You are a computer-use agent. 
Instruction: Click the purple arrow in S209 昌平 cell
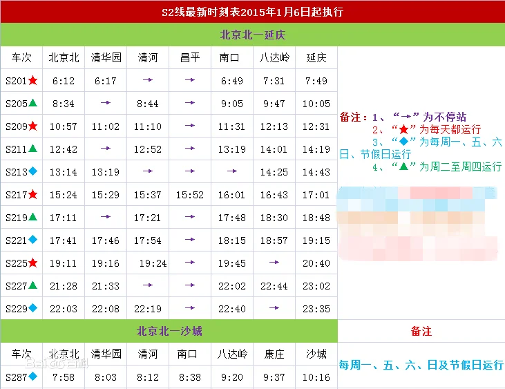(190, 125)
